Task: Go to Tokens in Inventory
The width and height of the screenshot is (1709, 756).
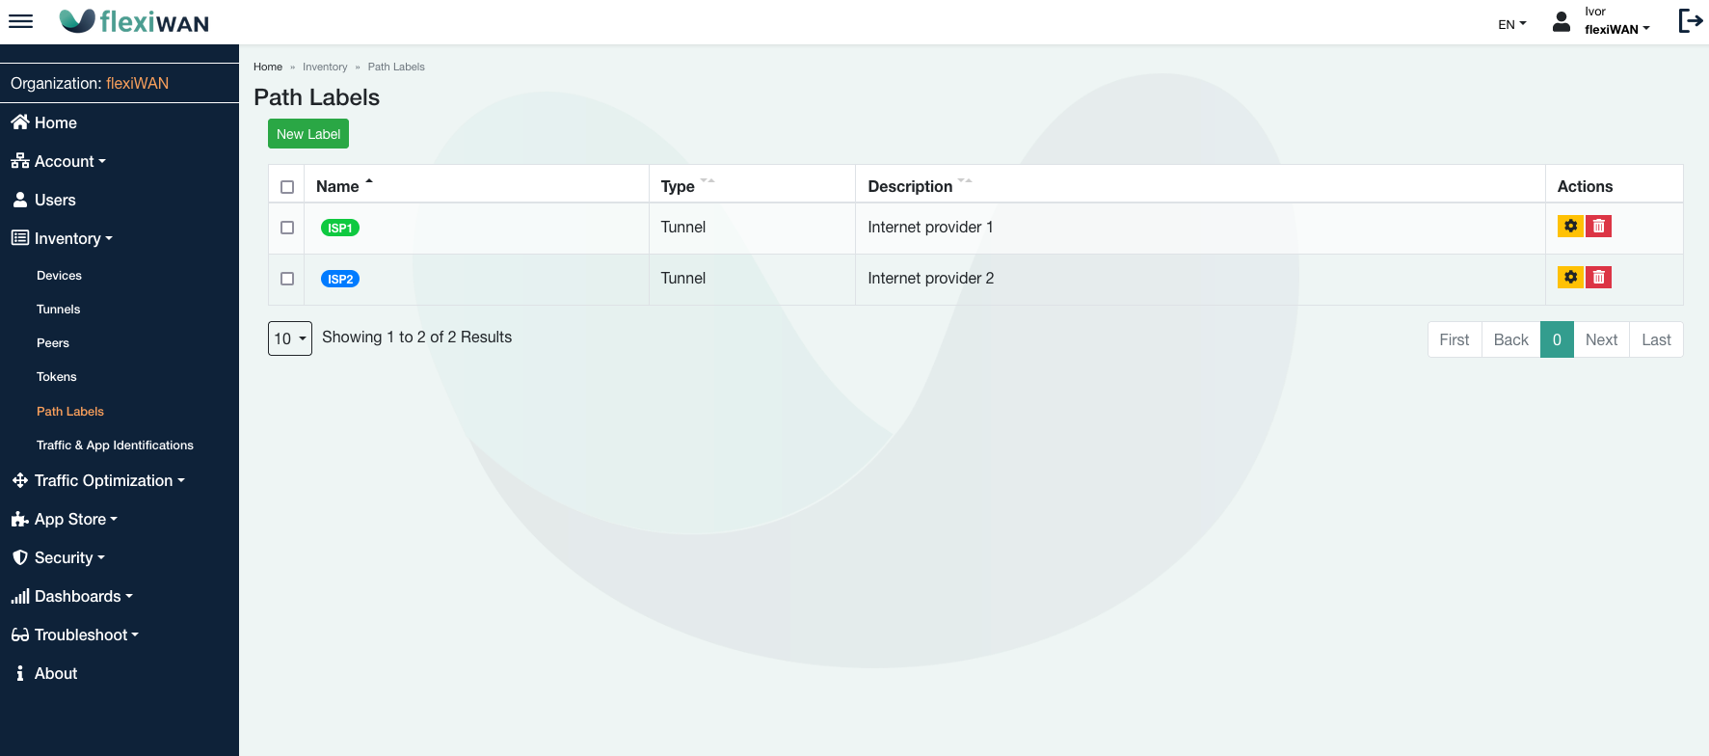Action: (56, 376)
